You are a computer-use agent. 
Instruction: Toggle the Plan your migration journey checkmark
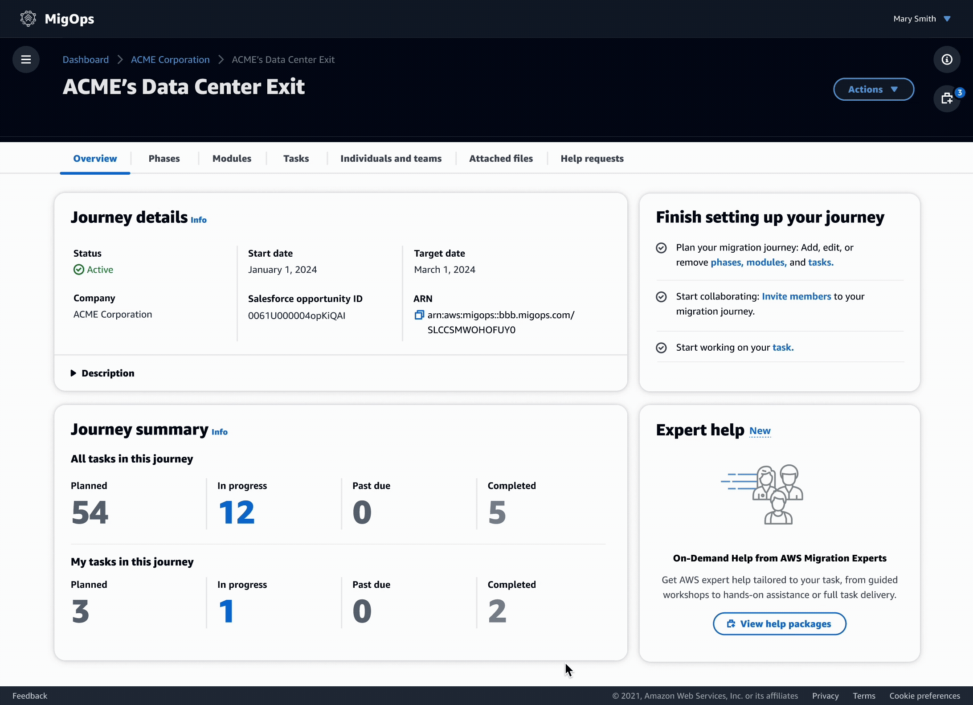pyautogui.click(x=661, y=248)
